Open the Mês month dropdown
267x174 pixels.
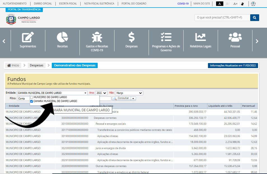coord(129,93)
